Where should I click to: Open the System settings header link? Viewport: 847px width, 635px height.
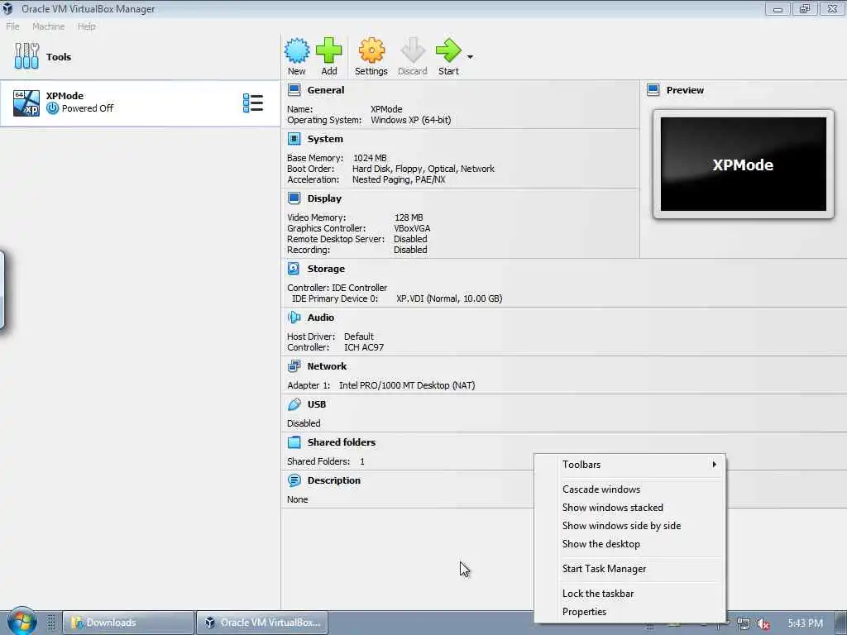click(325, 139)
